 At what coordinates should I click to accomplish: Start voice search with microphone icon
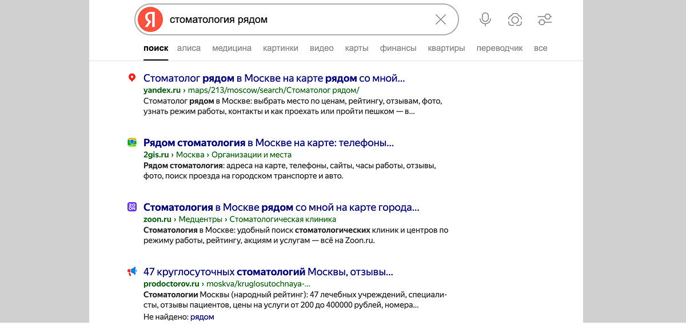point(485,20)
